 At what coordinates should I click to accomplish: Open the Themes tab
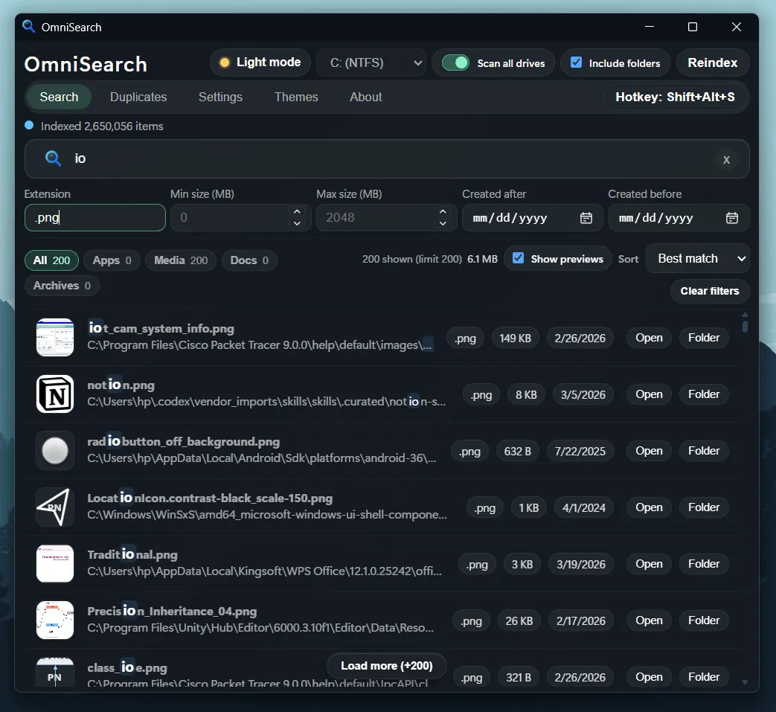click(x=296, y=97)
